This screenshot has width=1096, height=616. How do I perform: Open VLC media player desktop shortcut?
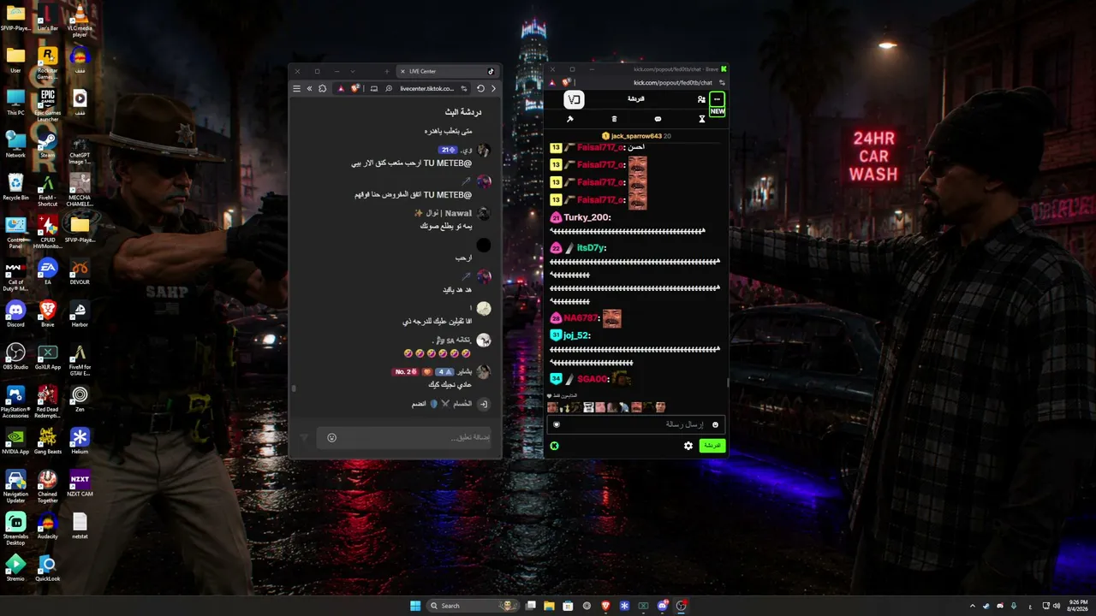(80, 18)
